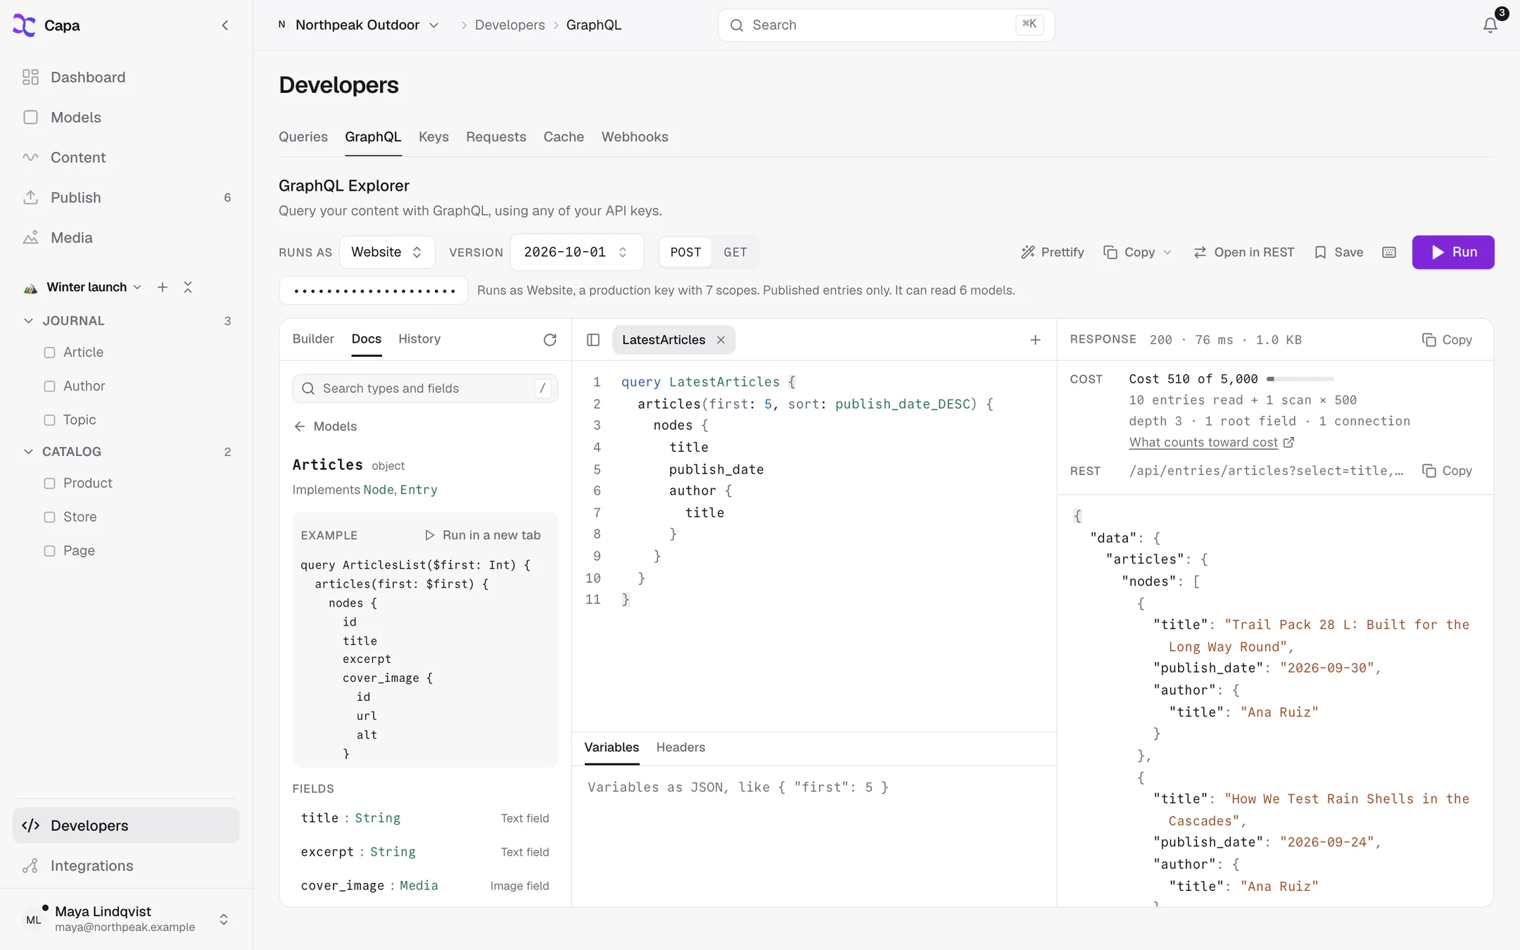
Task: Go back to Models in docs
Action: (325, 426)
